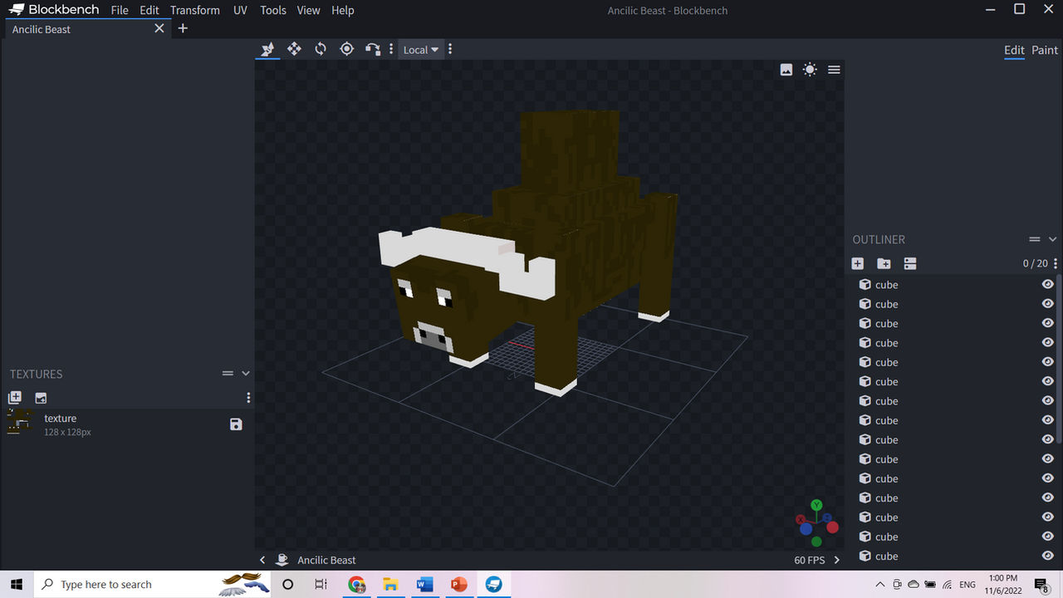Select the Vertex Snap tool
Viewport: 1063px width, 598px height.
[x=373, y=49]
